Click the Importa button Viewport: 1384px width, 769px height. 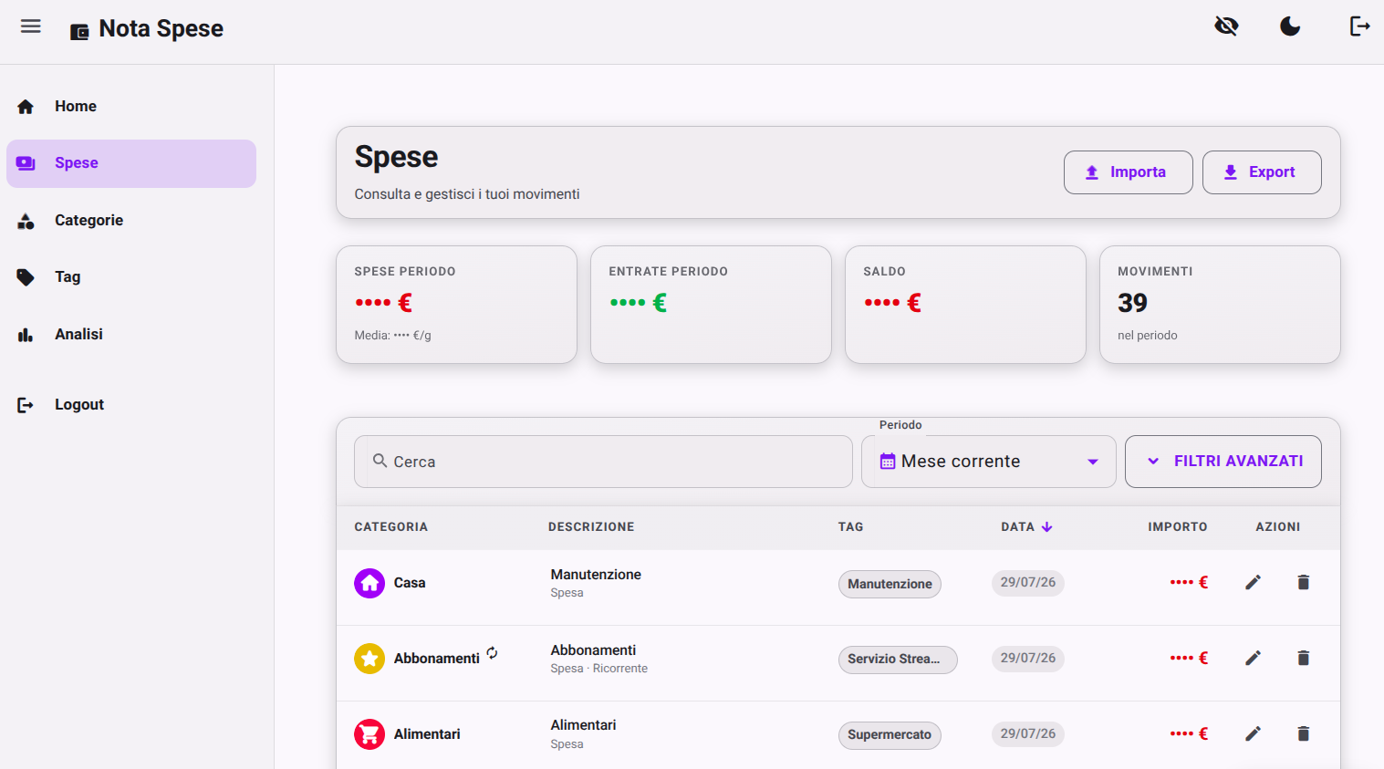1128,172
